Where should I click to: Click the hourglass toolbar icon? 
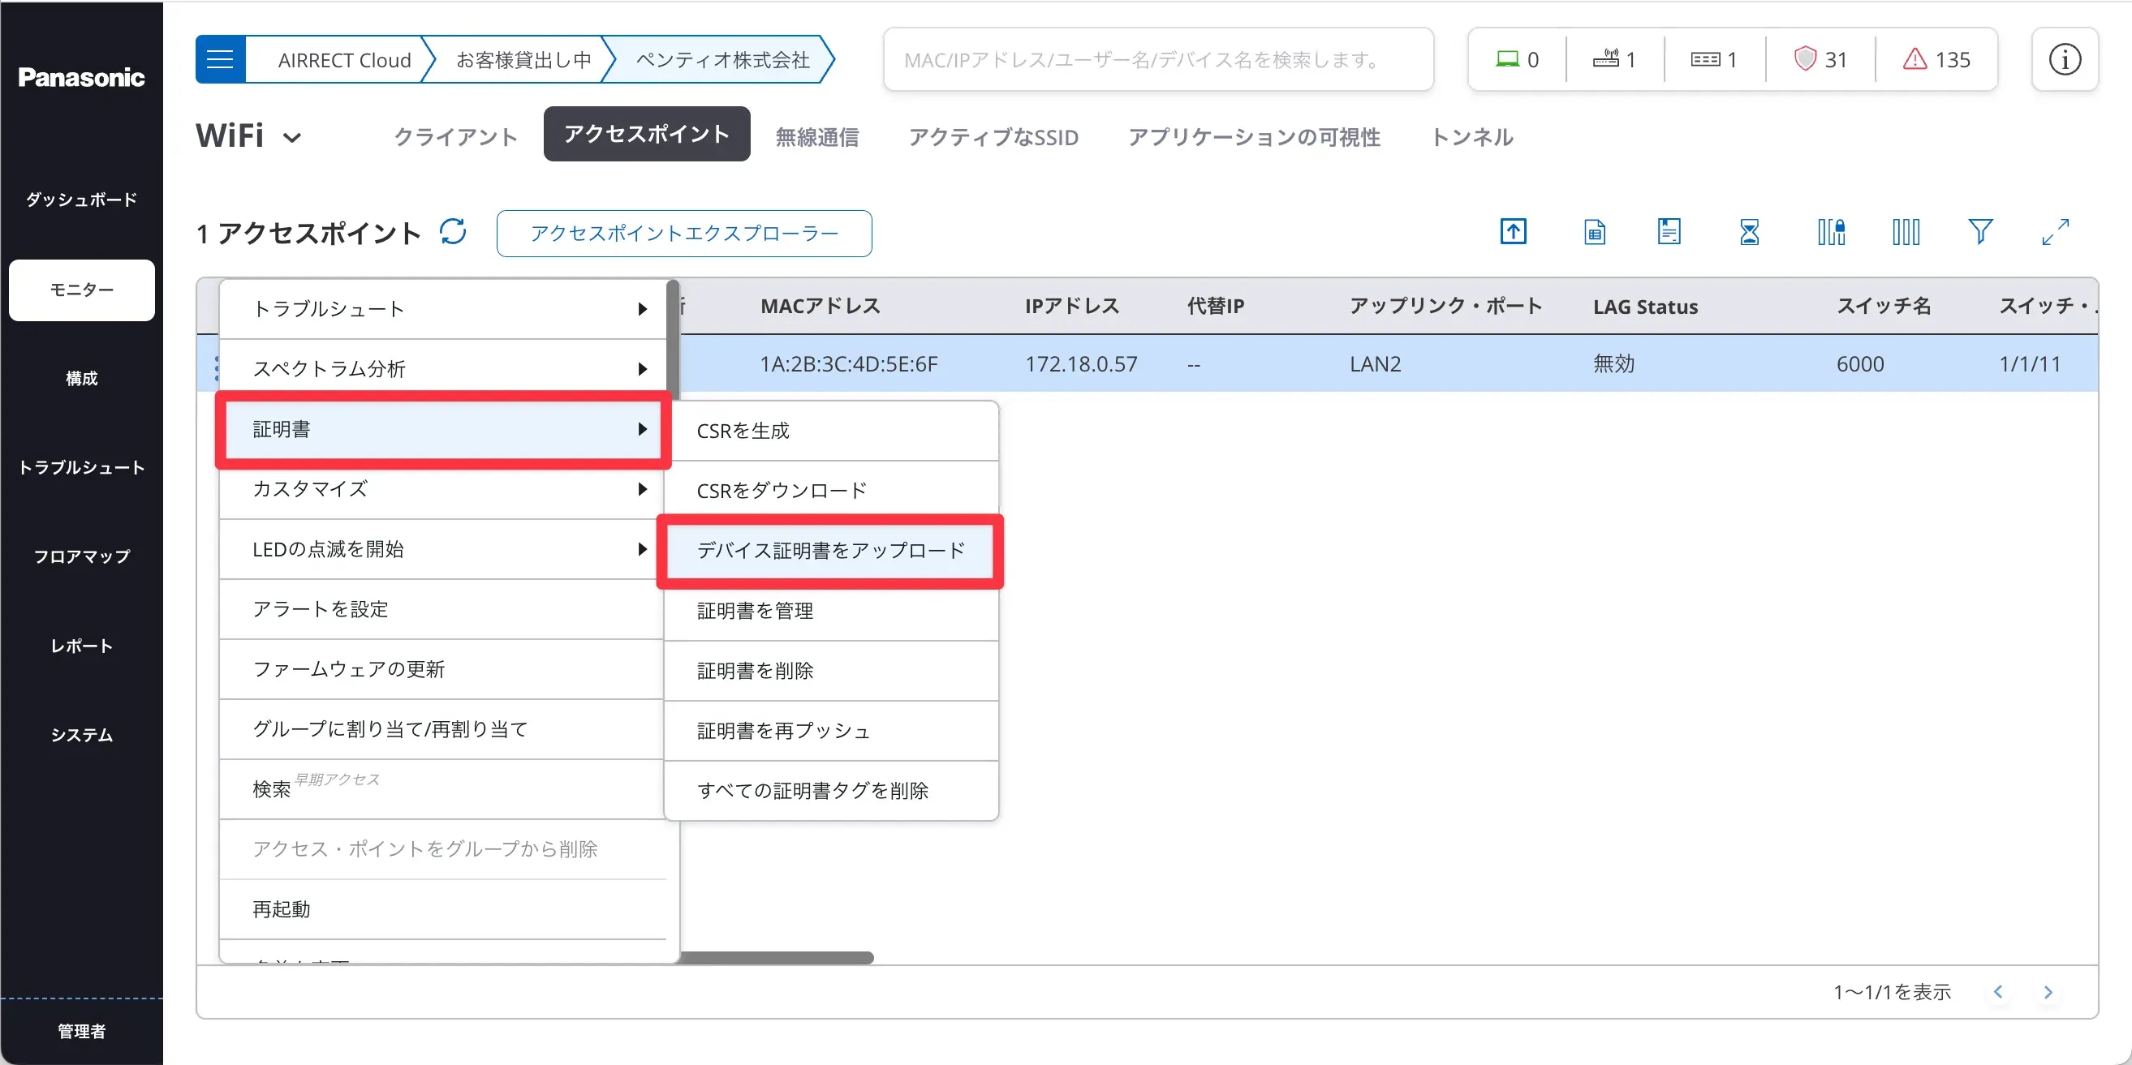[x=1749, y=232]
